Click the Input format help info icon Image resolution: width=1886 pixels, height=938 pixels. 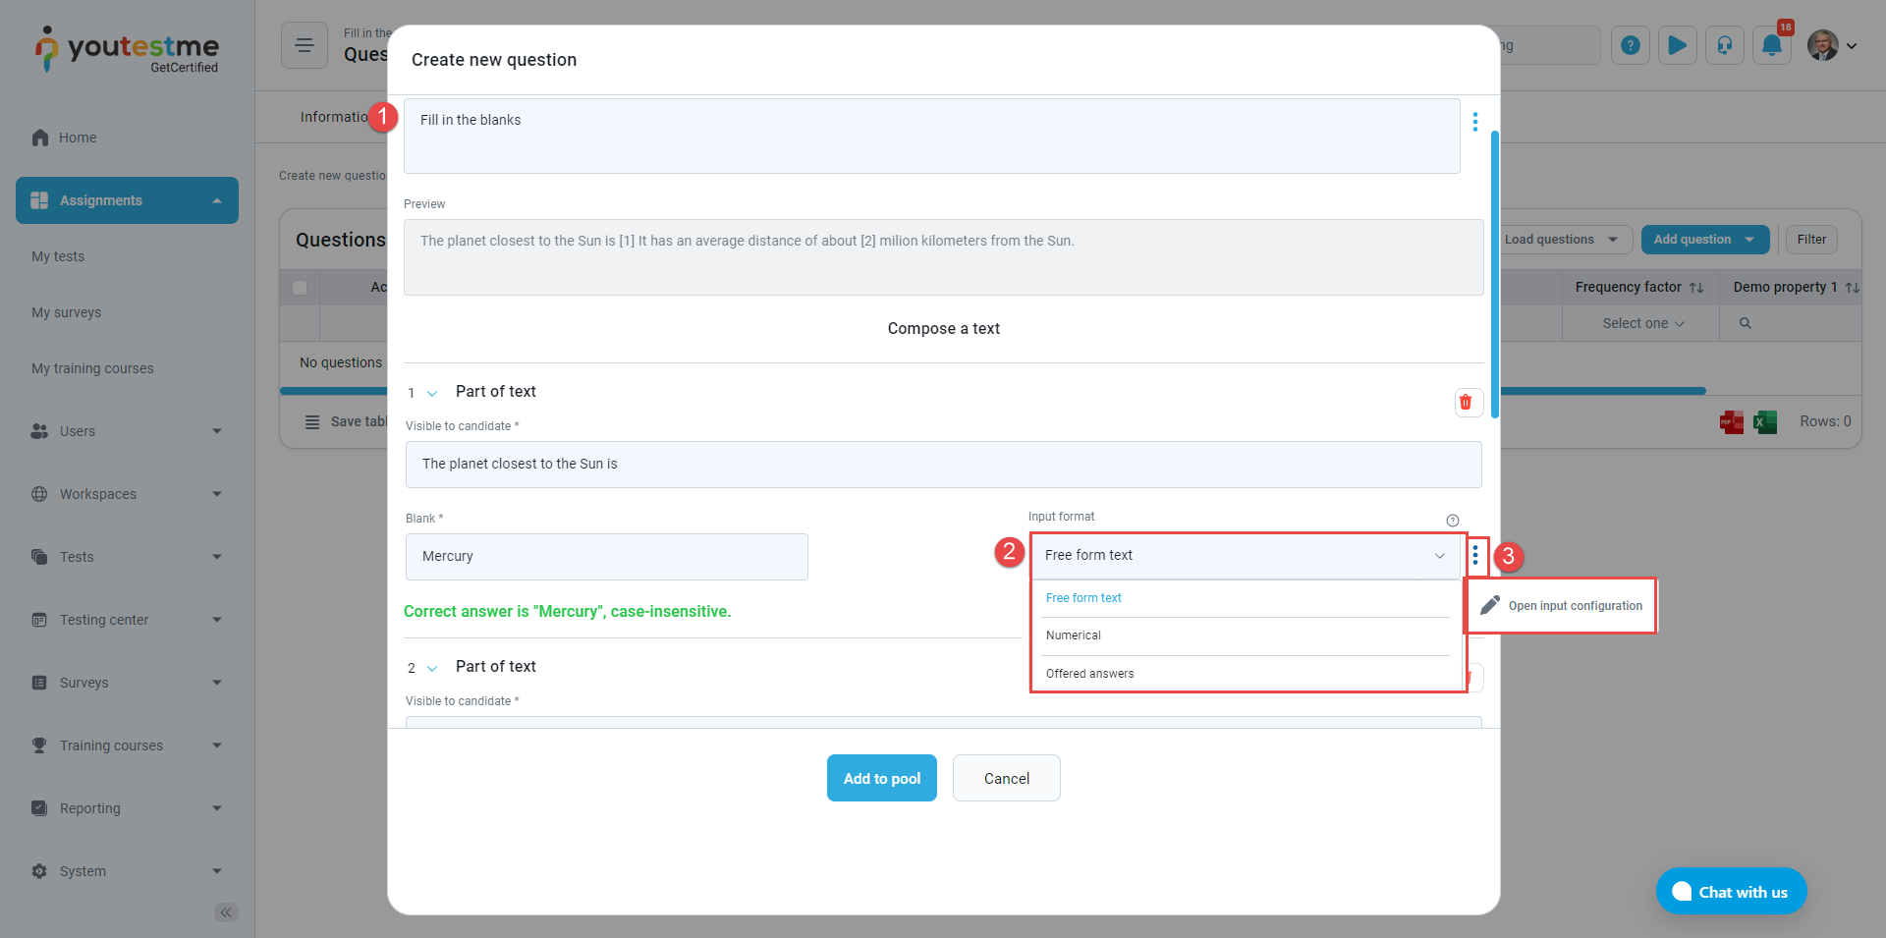pyautogui.click(x=1452, y=521)
